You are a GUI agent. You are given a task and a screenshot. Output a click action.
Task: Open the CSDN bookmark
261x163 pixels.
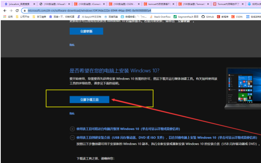[x=237, y=17]
